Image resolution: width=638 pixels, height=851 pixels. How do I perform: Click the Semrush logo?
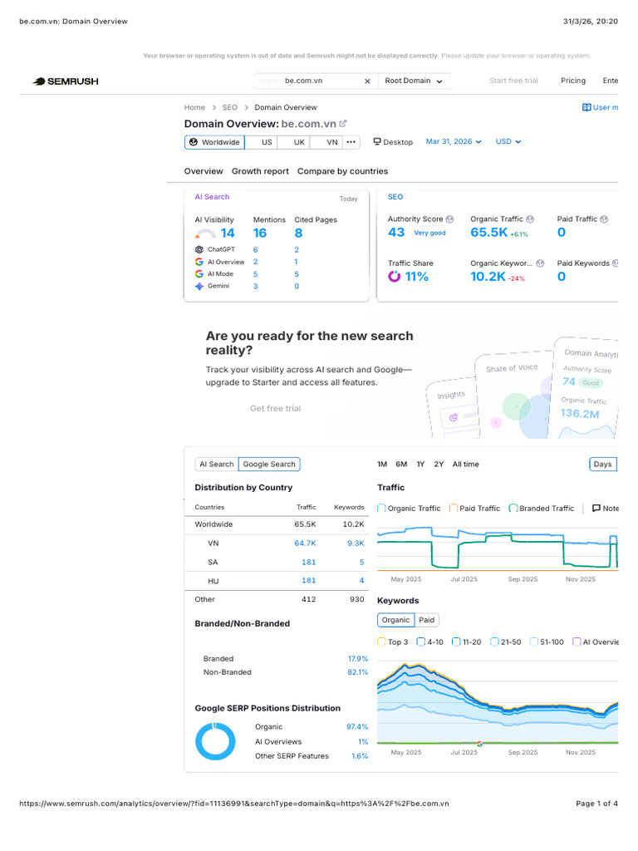(x=66, y=81)
